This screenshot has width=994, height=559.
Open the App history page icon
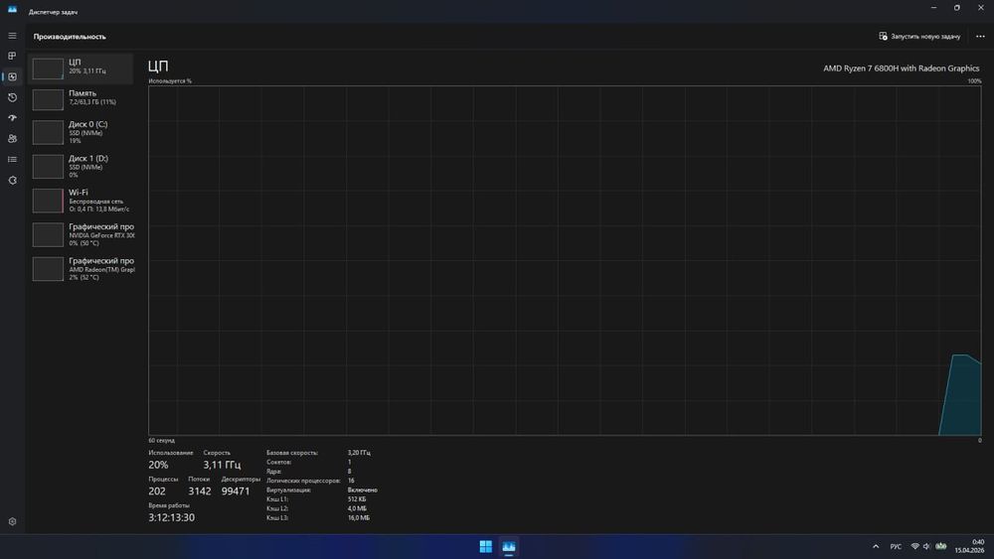pyautogui.click(x=12, y=97)
